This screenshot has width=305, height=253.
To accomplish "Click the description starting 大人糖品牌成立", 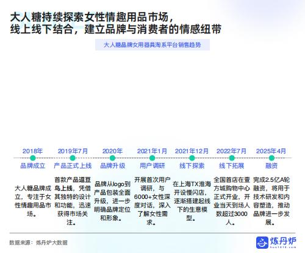I will click(33, 201).
